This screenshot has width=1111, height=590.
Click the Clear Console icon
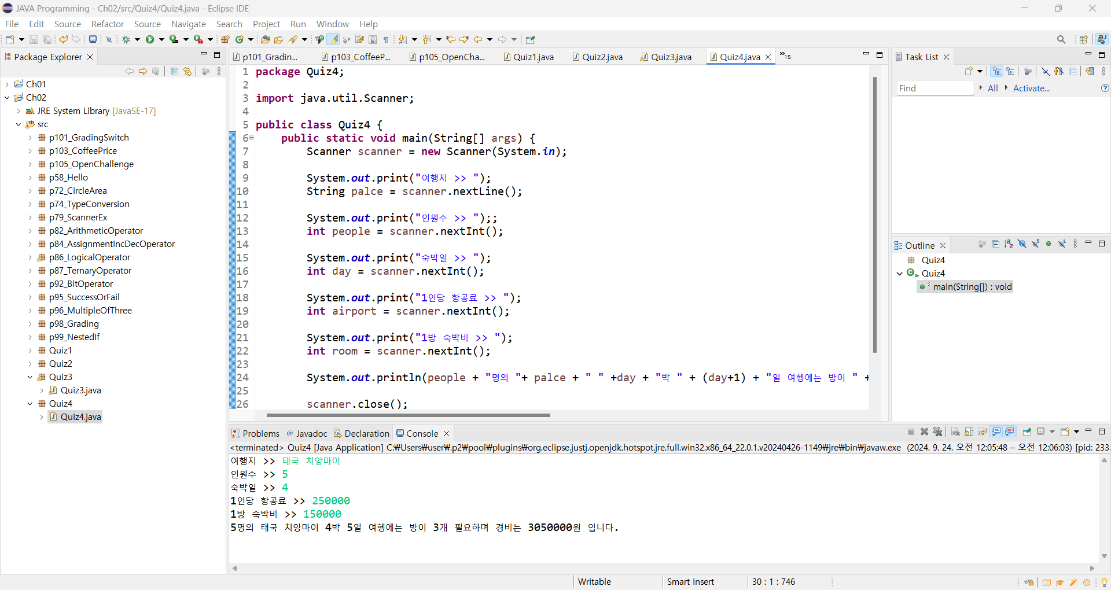(955, 432)
